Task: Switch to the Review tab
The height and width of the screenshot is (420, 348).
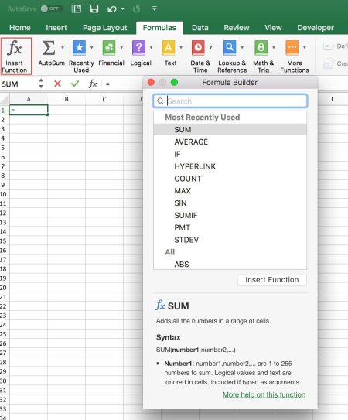Action: pos(237,28)
